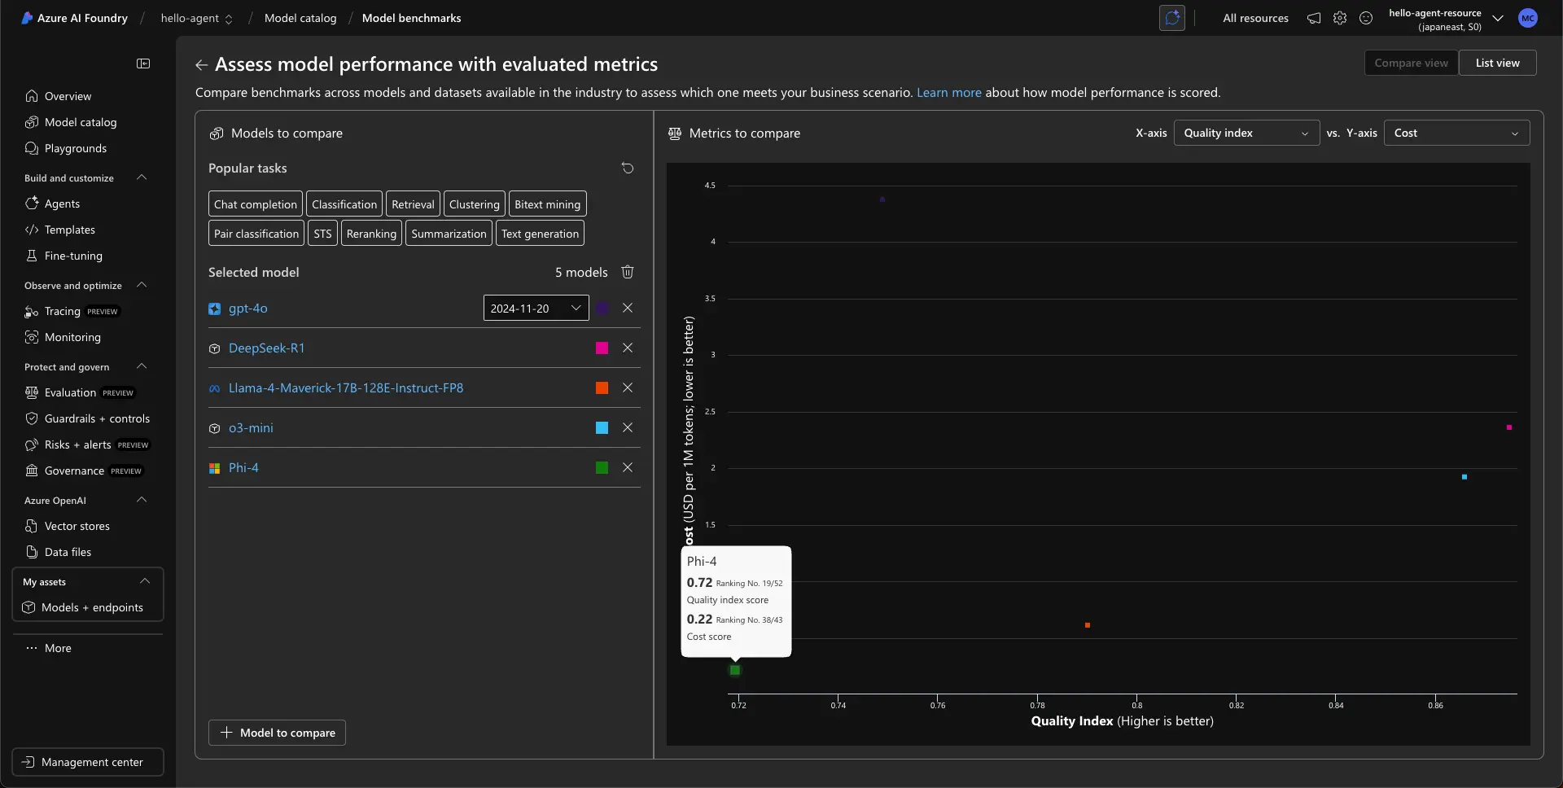Collapse the Build and customize section
The image size is (1563, 788).
(x=142, y=177)
